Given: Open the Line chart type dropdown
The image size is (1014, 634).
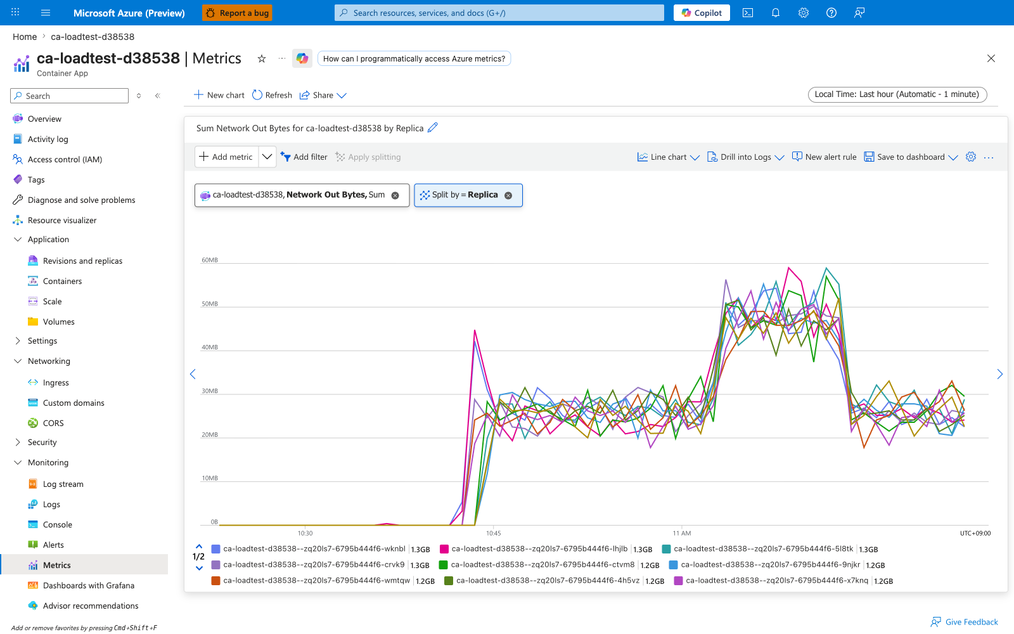Looking at the screenshot, I should coord(668,157).
